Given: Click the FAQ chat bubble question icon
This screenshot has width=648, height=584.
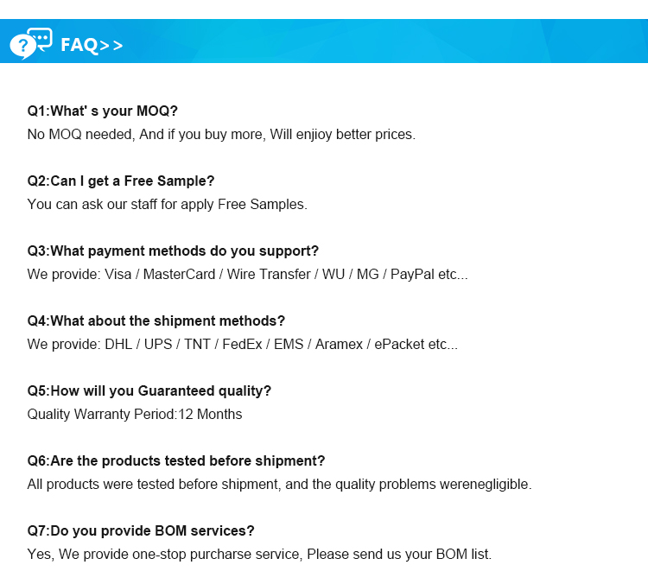Looking at the screenshot, I should pos(30,43).
